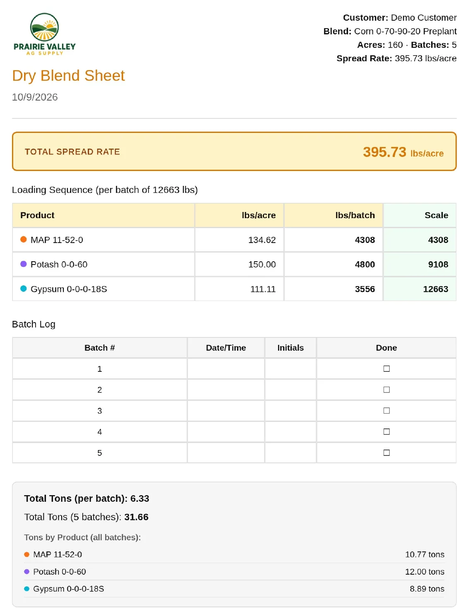Viewport: 463px width, 609px height.
Task: Toggle the Done checkbox in batch 4 row
Action: pyautogui.click(x=386, y=431)
